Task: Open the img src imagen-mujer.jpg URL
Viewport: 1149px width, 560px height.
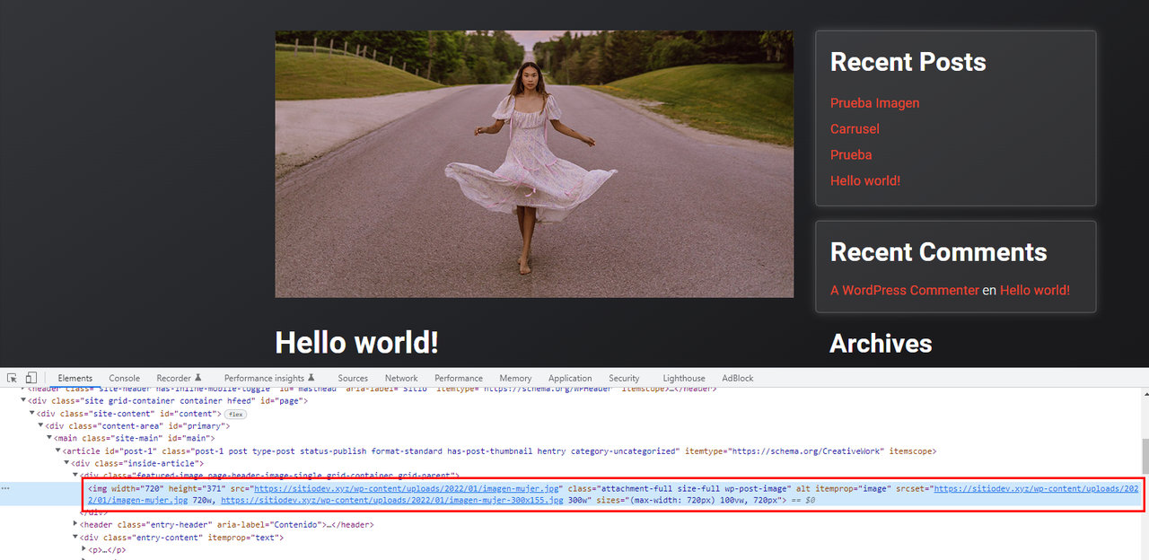Action: pyautogui.click(x=408, y=488)
